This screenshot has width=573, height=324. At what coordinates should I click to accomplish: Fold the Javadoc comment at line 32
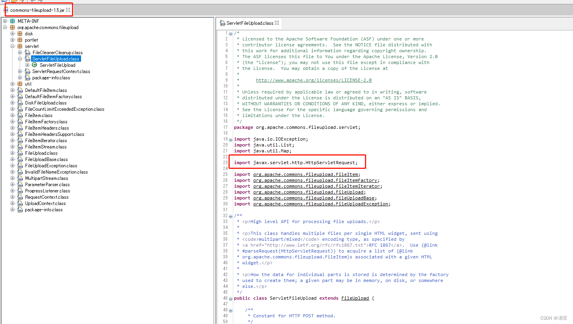230,216
